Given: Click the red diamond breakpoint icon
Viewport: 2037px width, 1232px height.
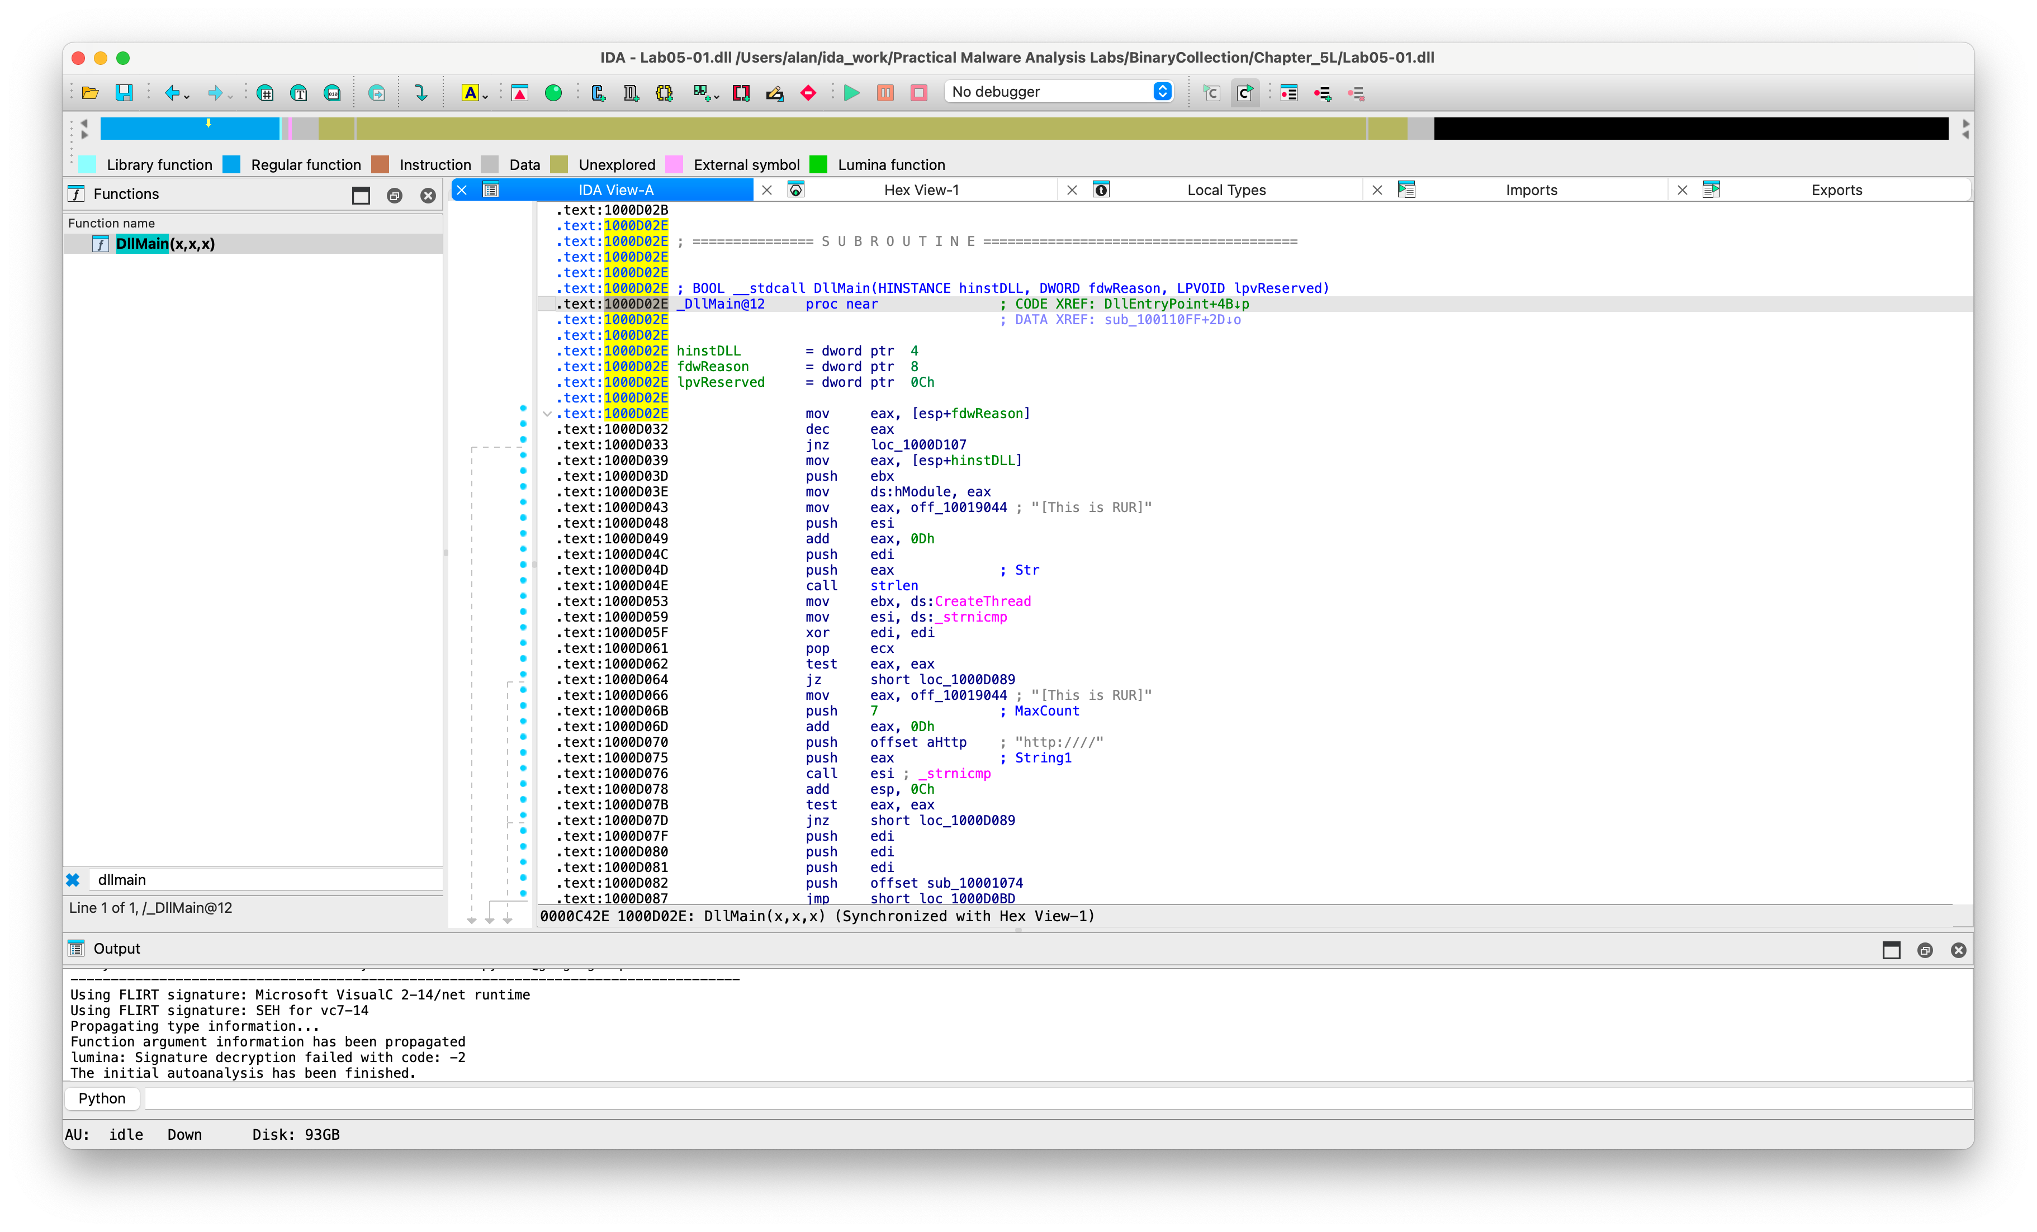Looking at the screenshot, I should tap(808, 93).
